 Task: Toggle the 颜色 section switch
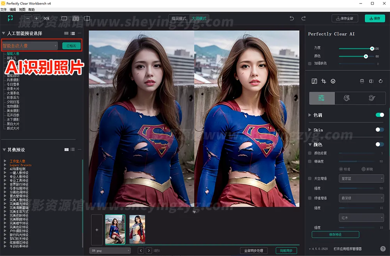pos(380,144)
